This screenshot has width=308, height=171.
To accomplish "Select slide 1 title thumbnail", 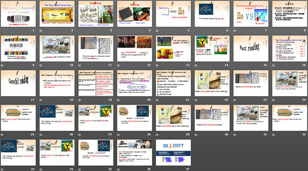I will (18, 14).
